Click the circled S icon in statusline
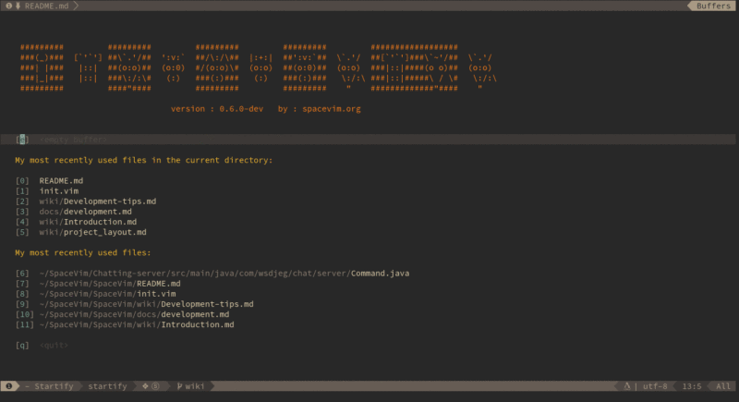739x402 pixels. tap(155, 386)
